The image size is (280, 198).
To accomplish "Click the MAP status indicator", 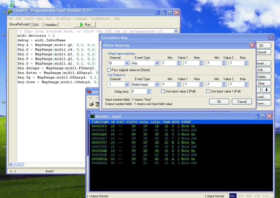I will click(x=249, y=196).
